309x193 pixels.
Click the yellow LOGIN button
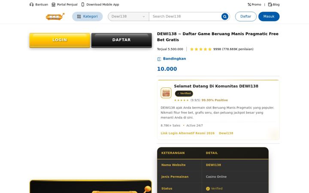pos(60,40)
